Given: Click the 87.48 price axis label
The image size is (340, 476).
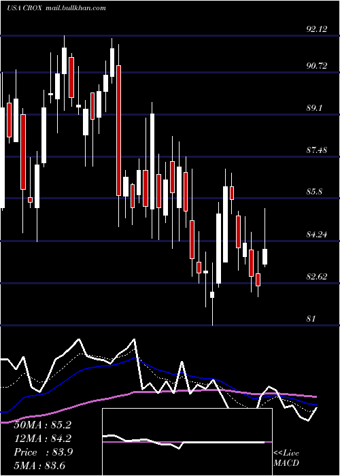Looking at the screenshot, I should 317,150.
